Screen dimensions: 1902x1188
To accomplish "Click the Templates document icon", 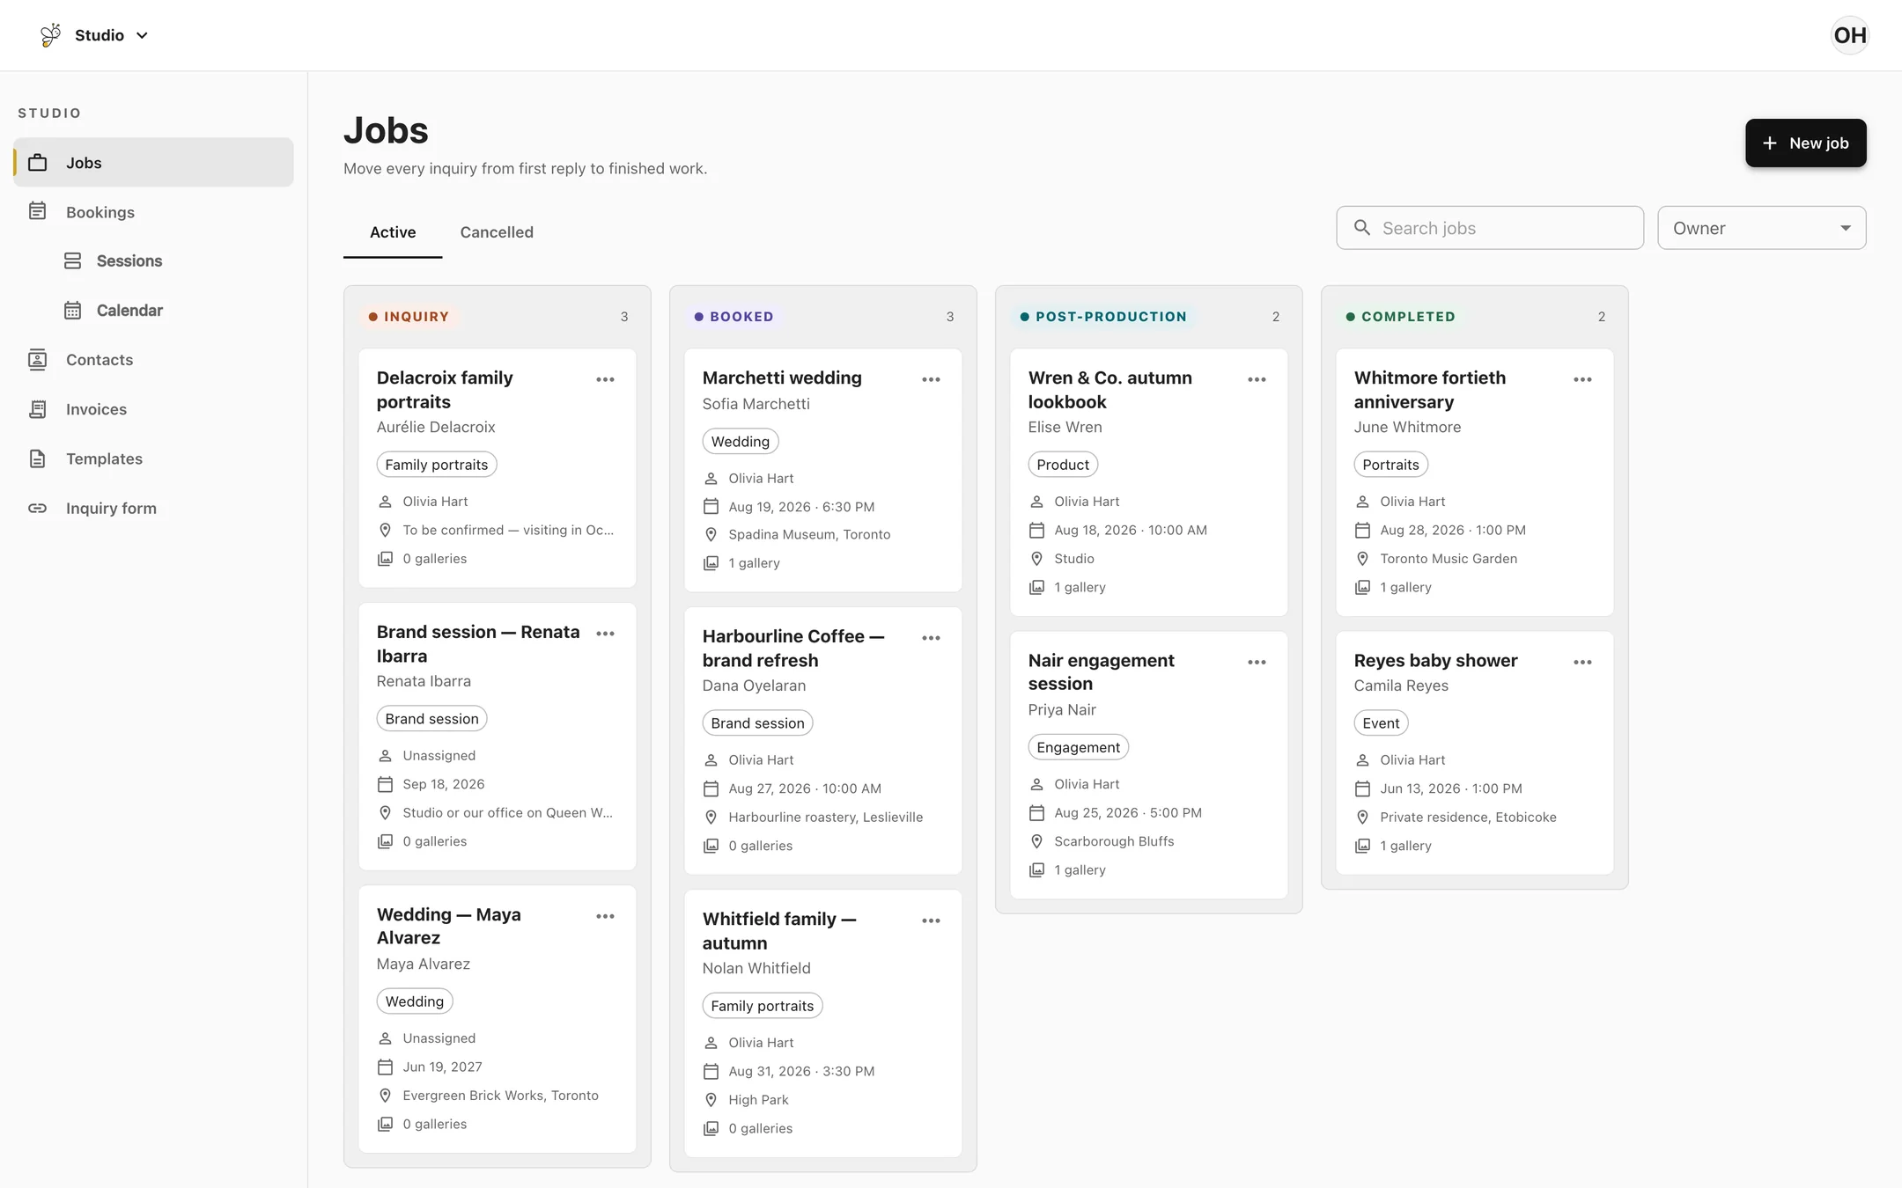I will point(37,458).
